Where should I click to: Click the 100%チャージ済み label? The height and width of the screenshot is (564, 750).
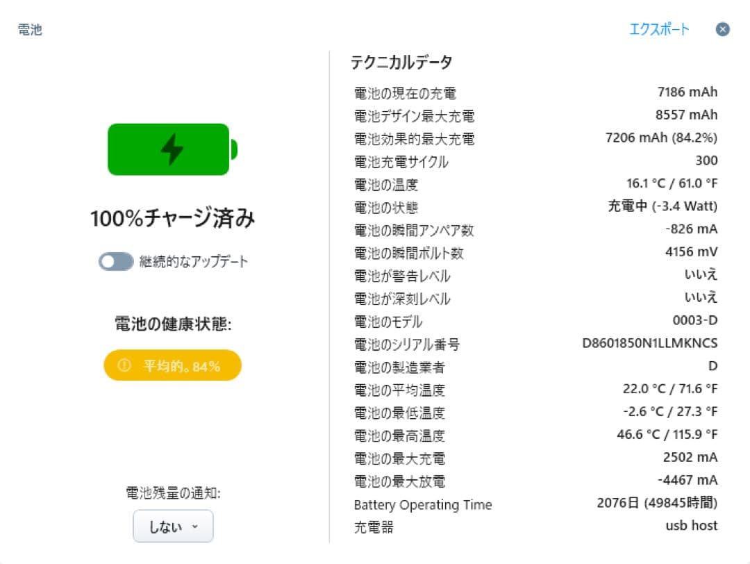172,217
